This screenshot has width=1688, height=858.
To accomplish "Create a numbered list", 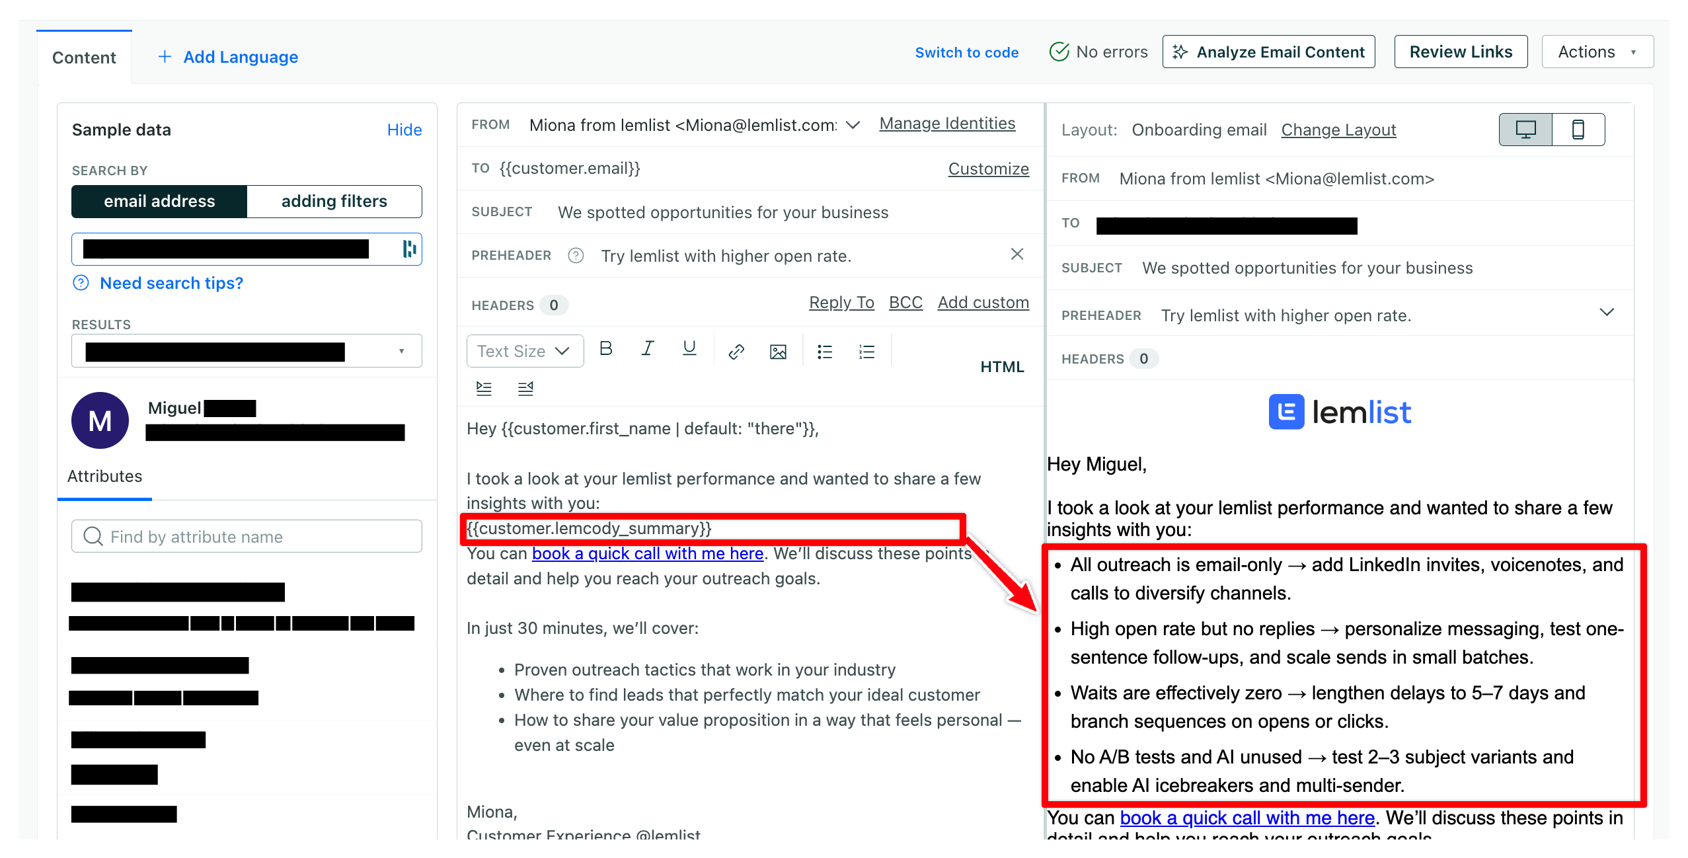I will (866, 352).
